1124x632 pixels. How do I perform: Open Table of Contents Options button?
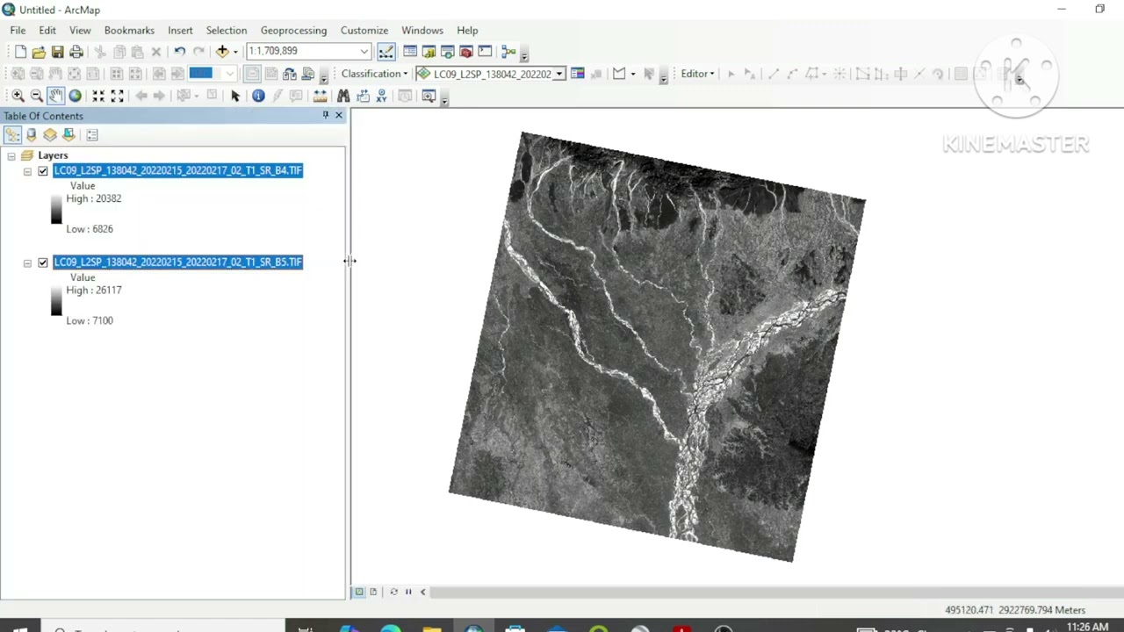(x=92, y=135)
